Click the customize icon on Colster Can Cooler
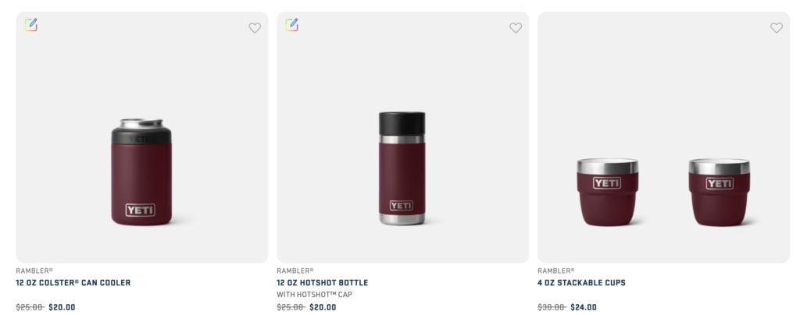Image resolution: width=800 pixels, height=315 pixels. (31, 25)
